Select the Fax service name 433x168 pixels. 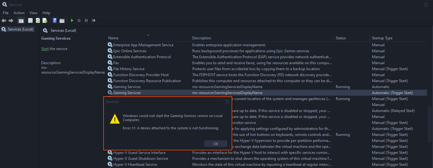coord(116,63)
